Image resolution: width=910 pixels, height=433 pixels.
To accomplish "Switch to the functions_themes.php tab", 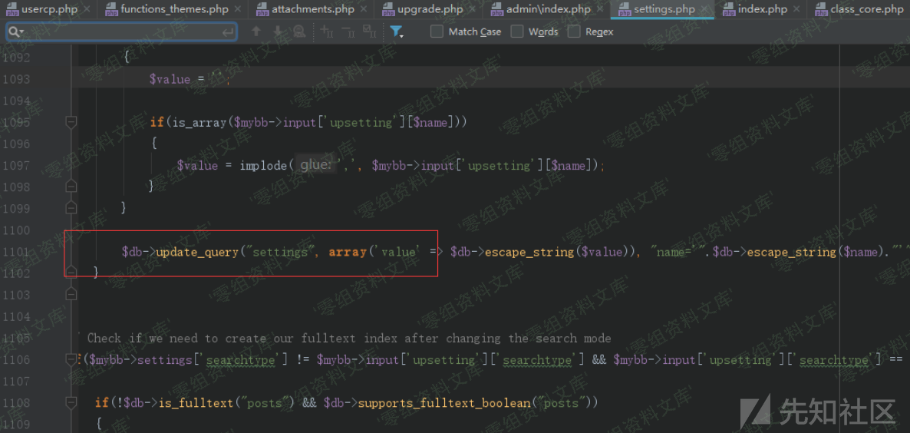I will [x=174, y=9].
